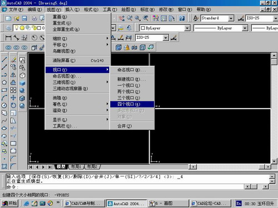Viewport: 278px width, 208px height.
Task: Click the Polygon draw tool
Action: [x=4, y=83]
